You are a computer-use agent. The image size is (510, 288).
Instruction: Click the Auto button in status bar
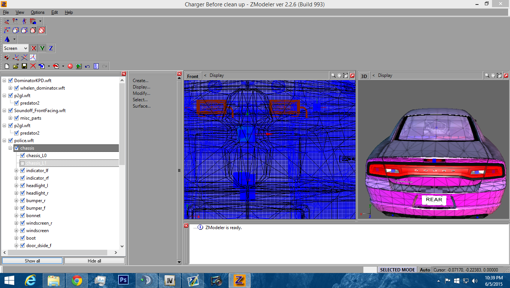click(x=425, y=270)
